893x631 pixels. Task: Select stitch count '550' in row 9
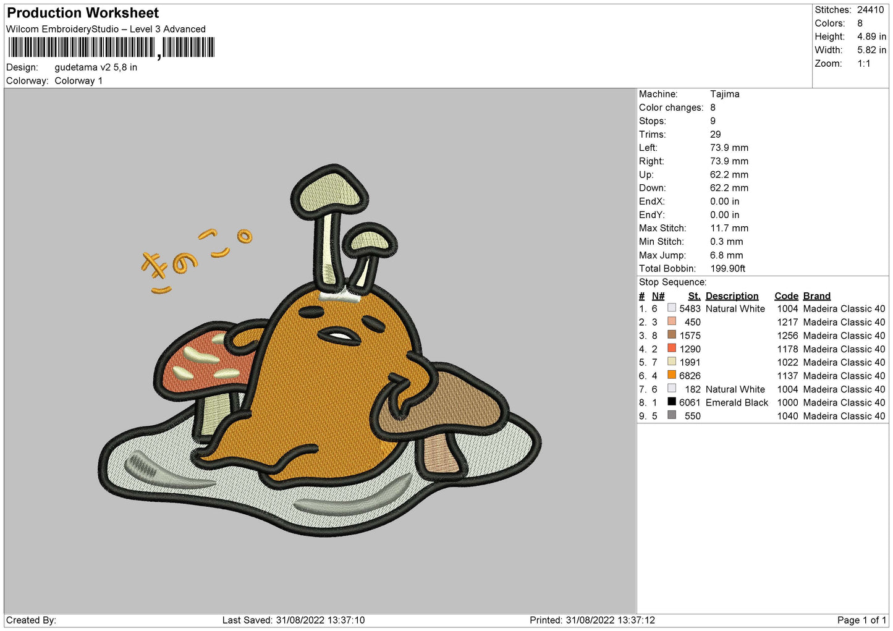click(x=693, y=417)
